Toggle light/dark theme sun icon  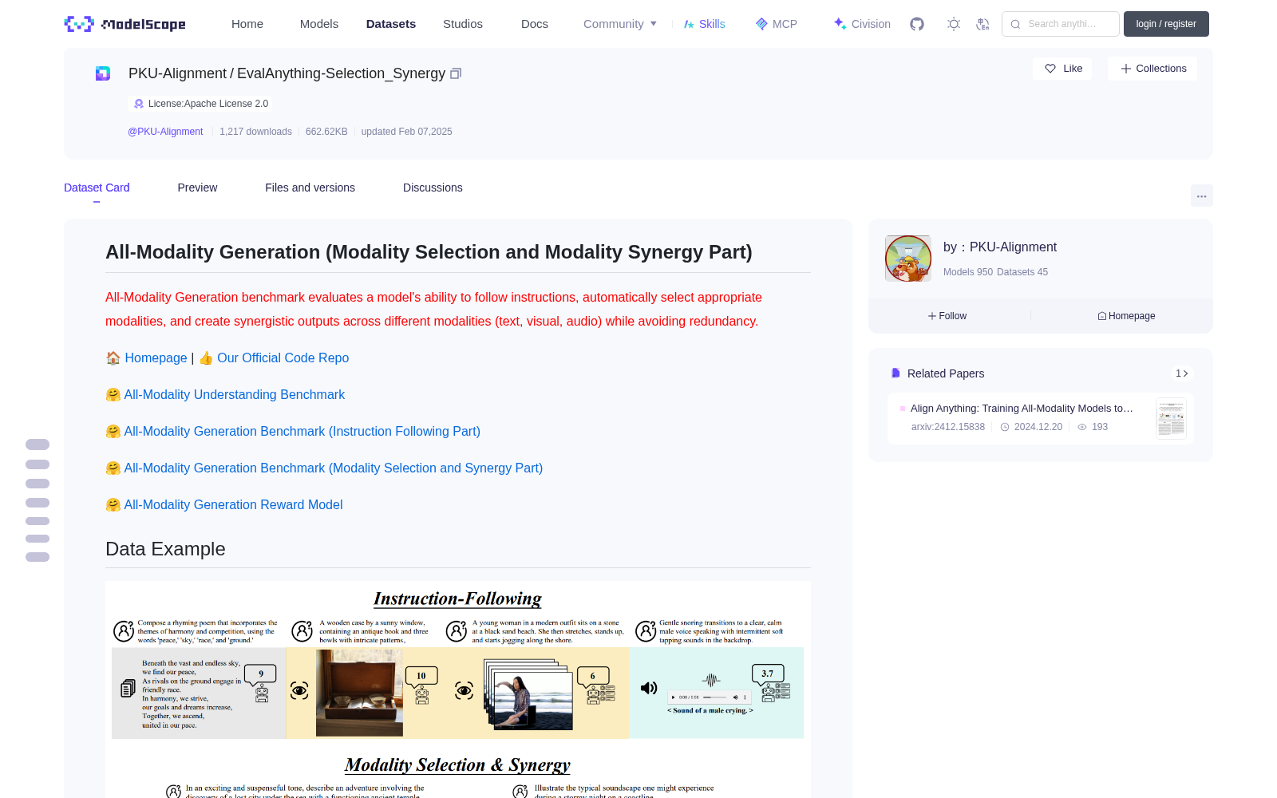(954, 24)
